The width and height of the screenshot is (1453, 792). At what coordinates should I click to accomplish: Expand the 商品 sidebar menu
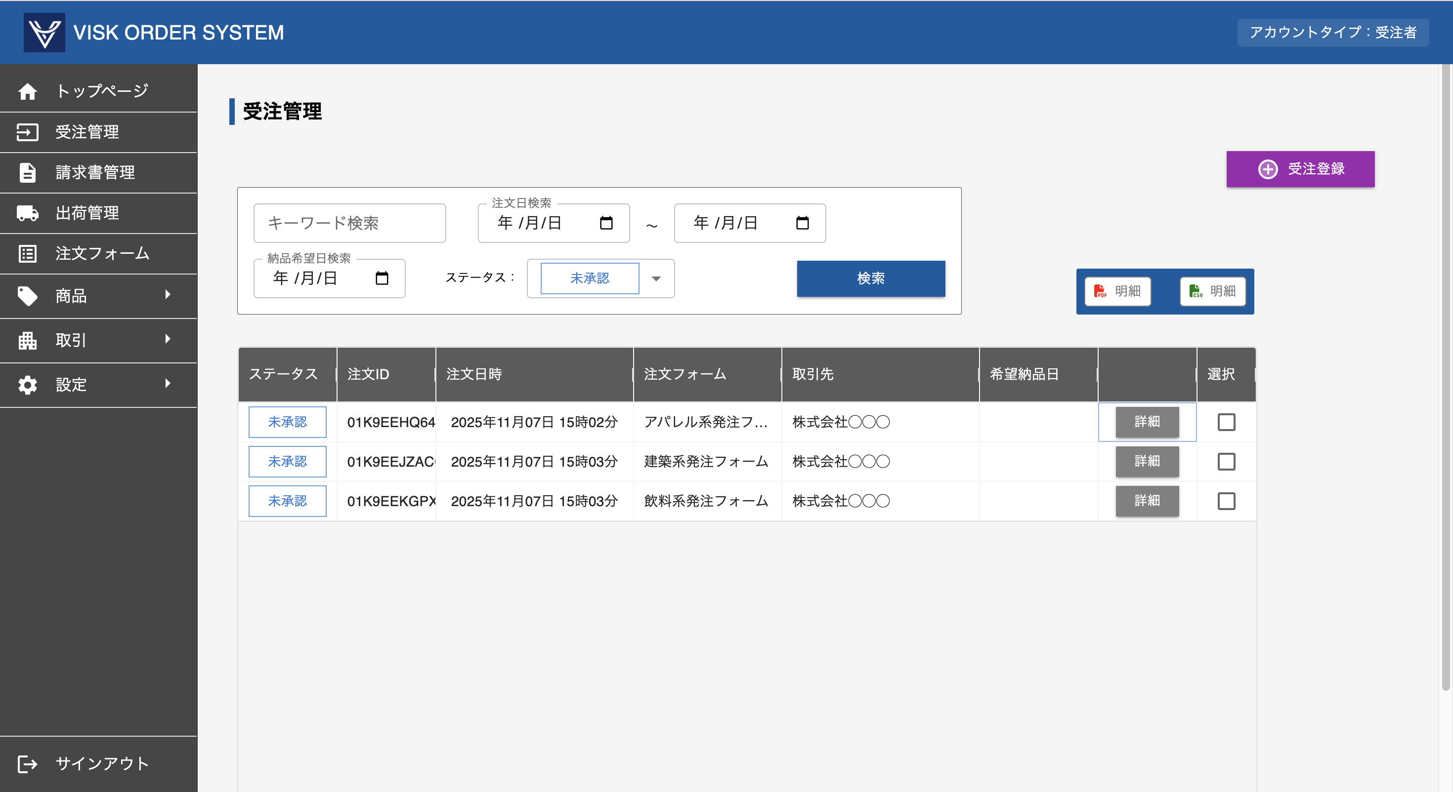[x=71, y=296]
